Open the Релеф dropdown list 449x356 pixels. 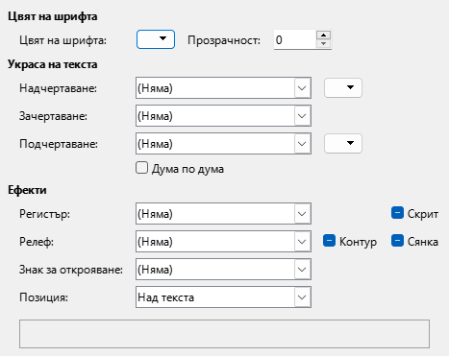coord(223,241)
